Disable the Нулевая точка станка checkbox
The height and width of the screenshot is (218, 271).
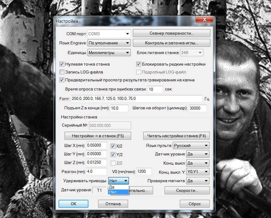61,64
